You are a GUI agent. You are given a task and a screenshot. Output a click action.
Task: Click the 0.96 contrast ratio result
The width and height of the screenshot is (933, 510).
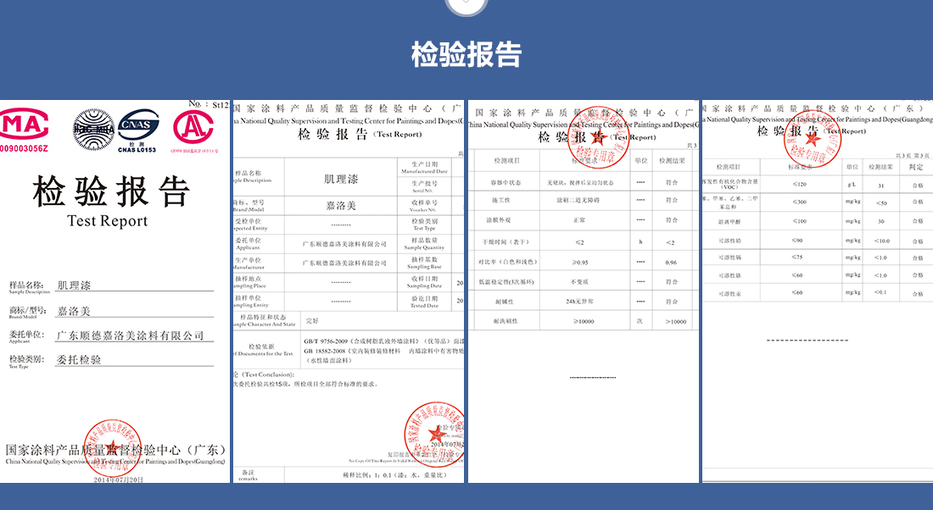671,262
